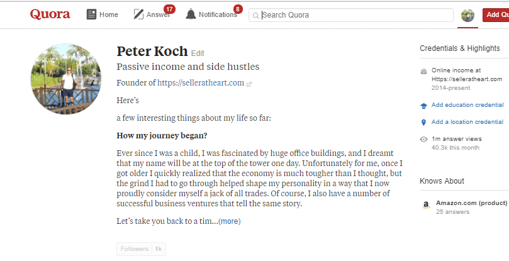This screenshot has width=509, height=261.
Task: Open Home via its newspaper icon
Action: (x=91, y=14)
